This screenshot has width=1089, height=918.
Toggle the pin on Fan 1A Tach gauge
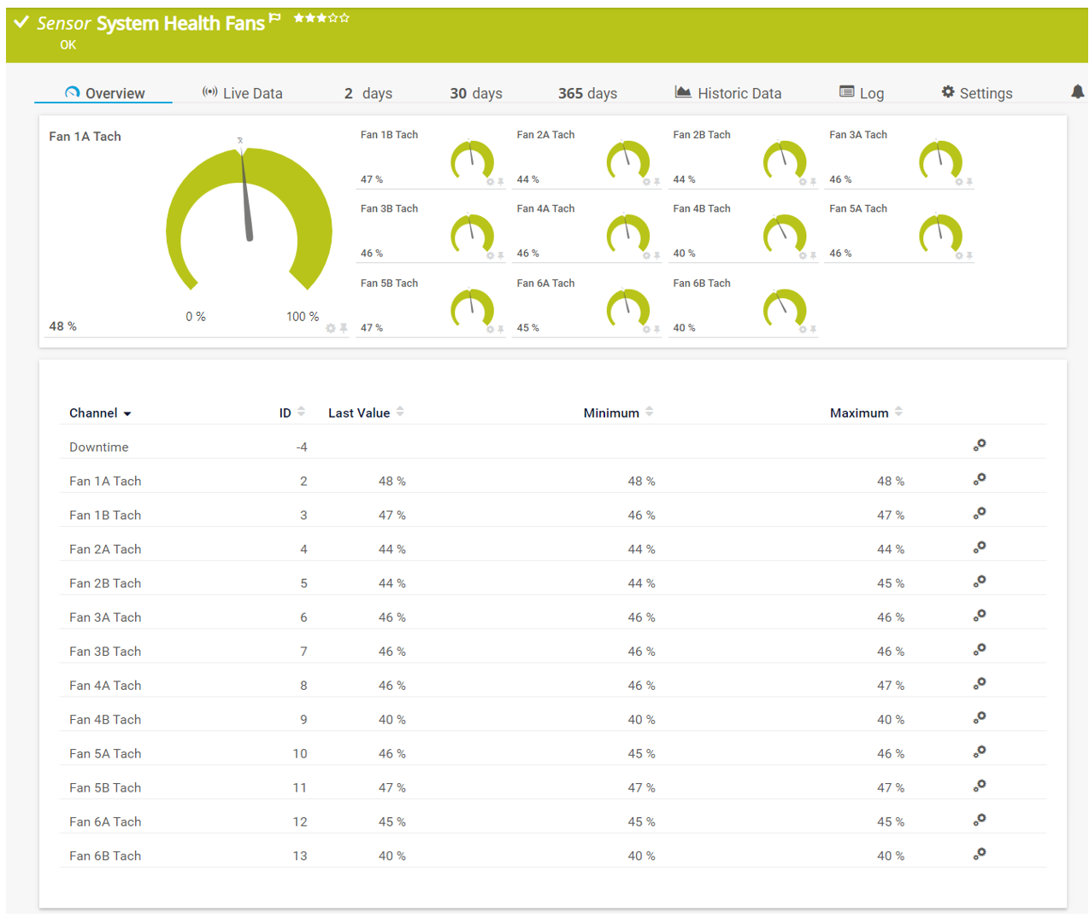coord(344,328)
